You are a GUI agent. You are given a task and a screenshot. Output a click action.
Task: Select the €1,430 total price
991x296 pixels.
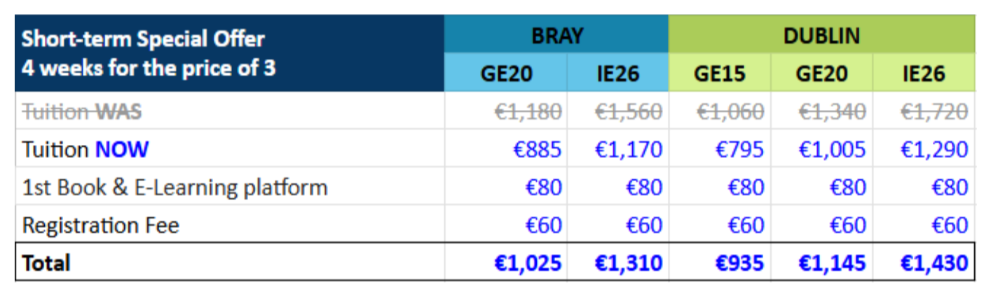coord(934,262)
